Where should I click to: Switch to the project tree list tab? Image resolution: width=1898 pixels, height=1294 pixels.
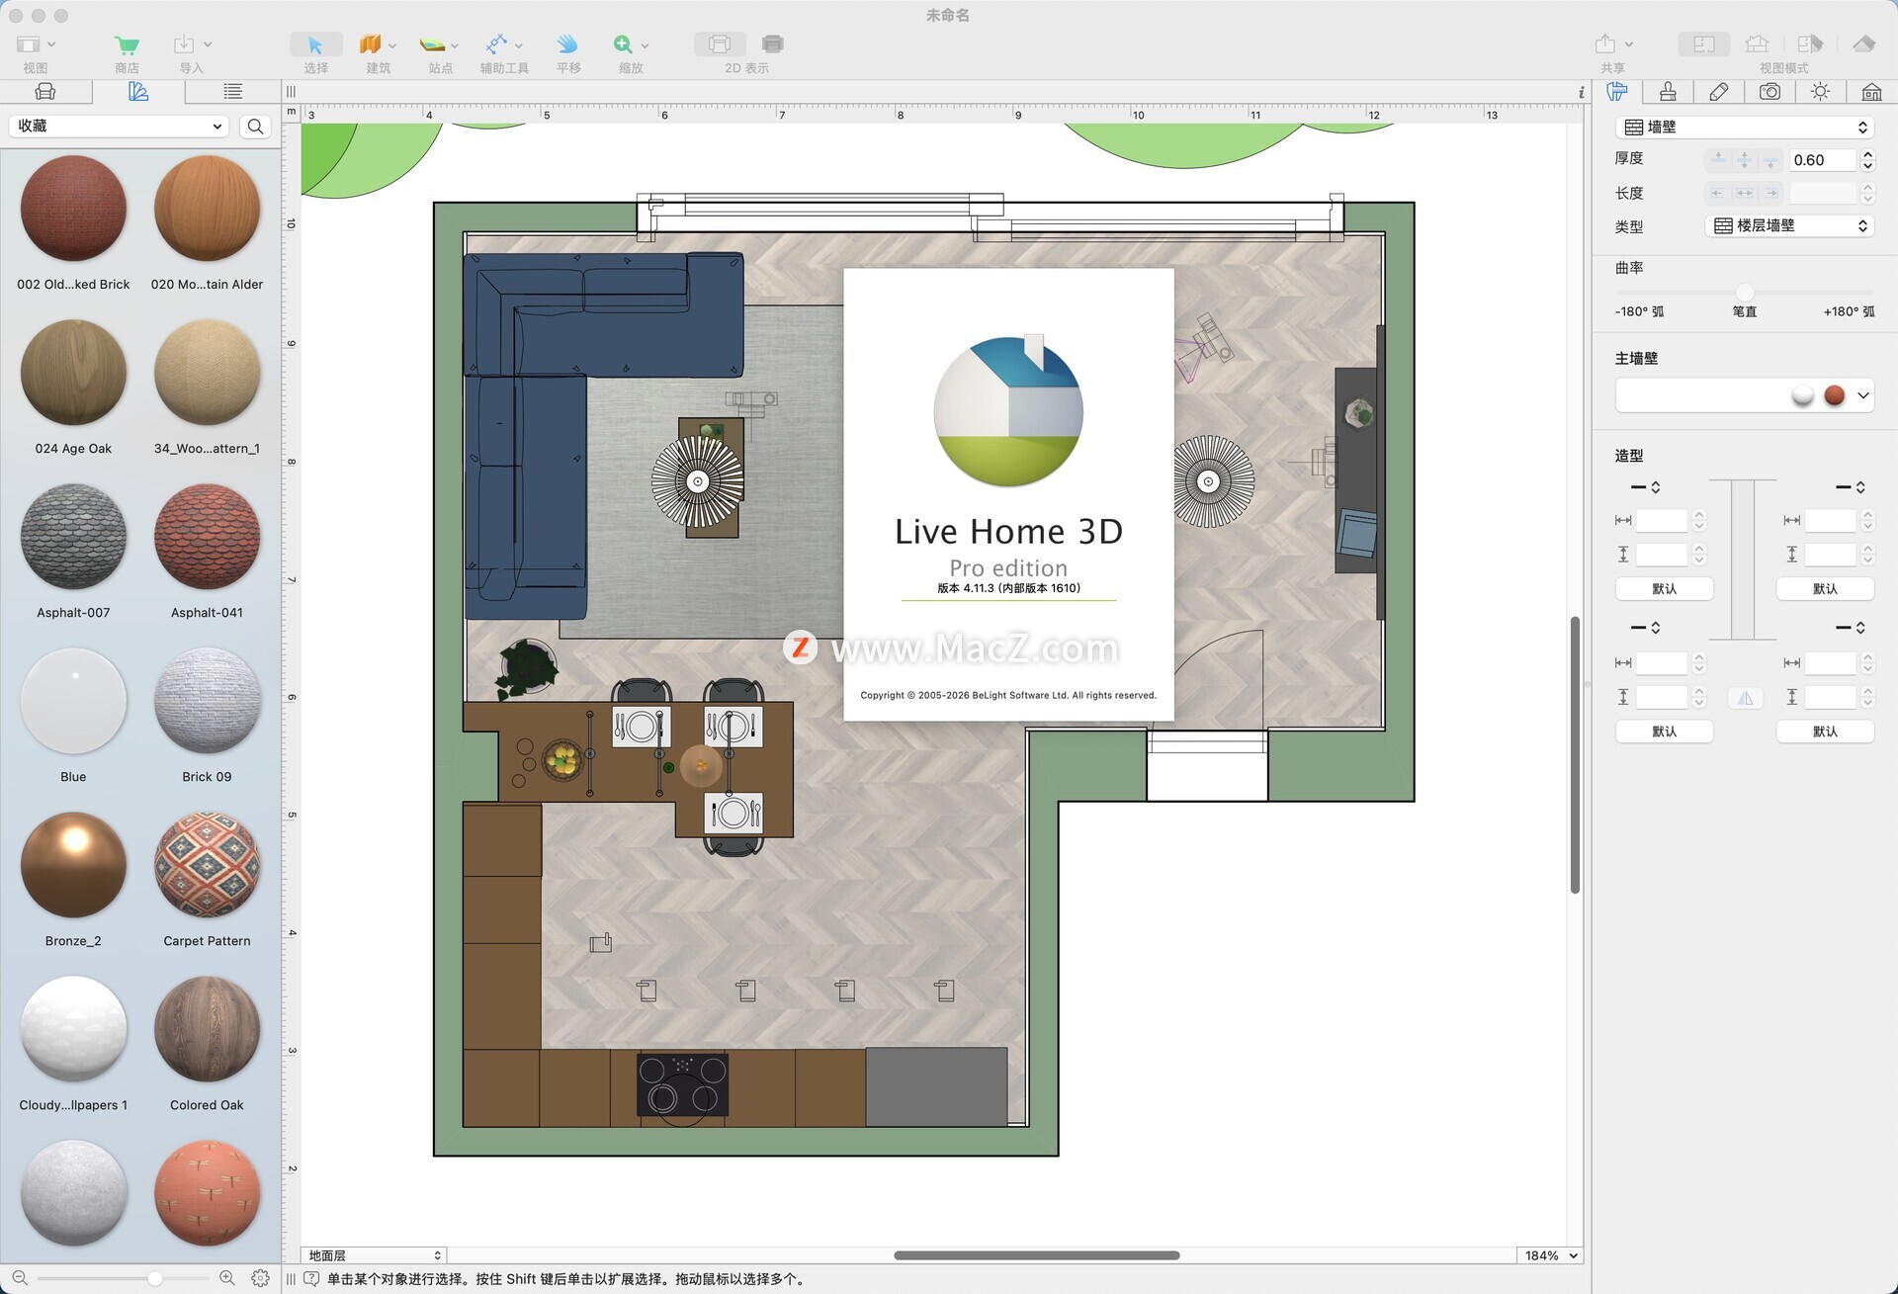tap(232, 92)
